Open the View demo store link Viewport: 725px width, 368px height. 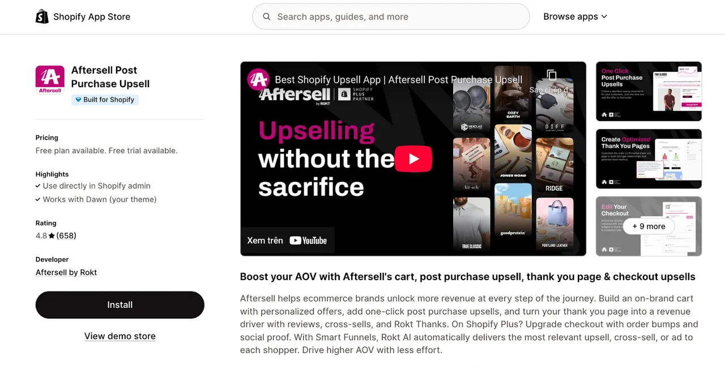[120, 336]
